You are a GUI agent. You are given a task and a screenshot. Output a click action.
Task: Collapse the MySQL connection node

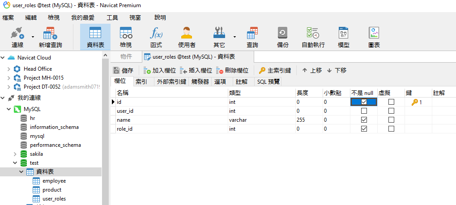(9, 109)
